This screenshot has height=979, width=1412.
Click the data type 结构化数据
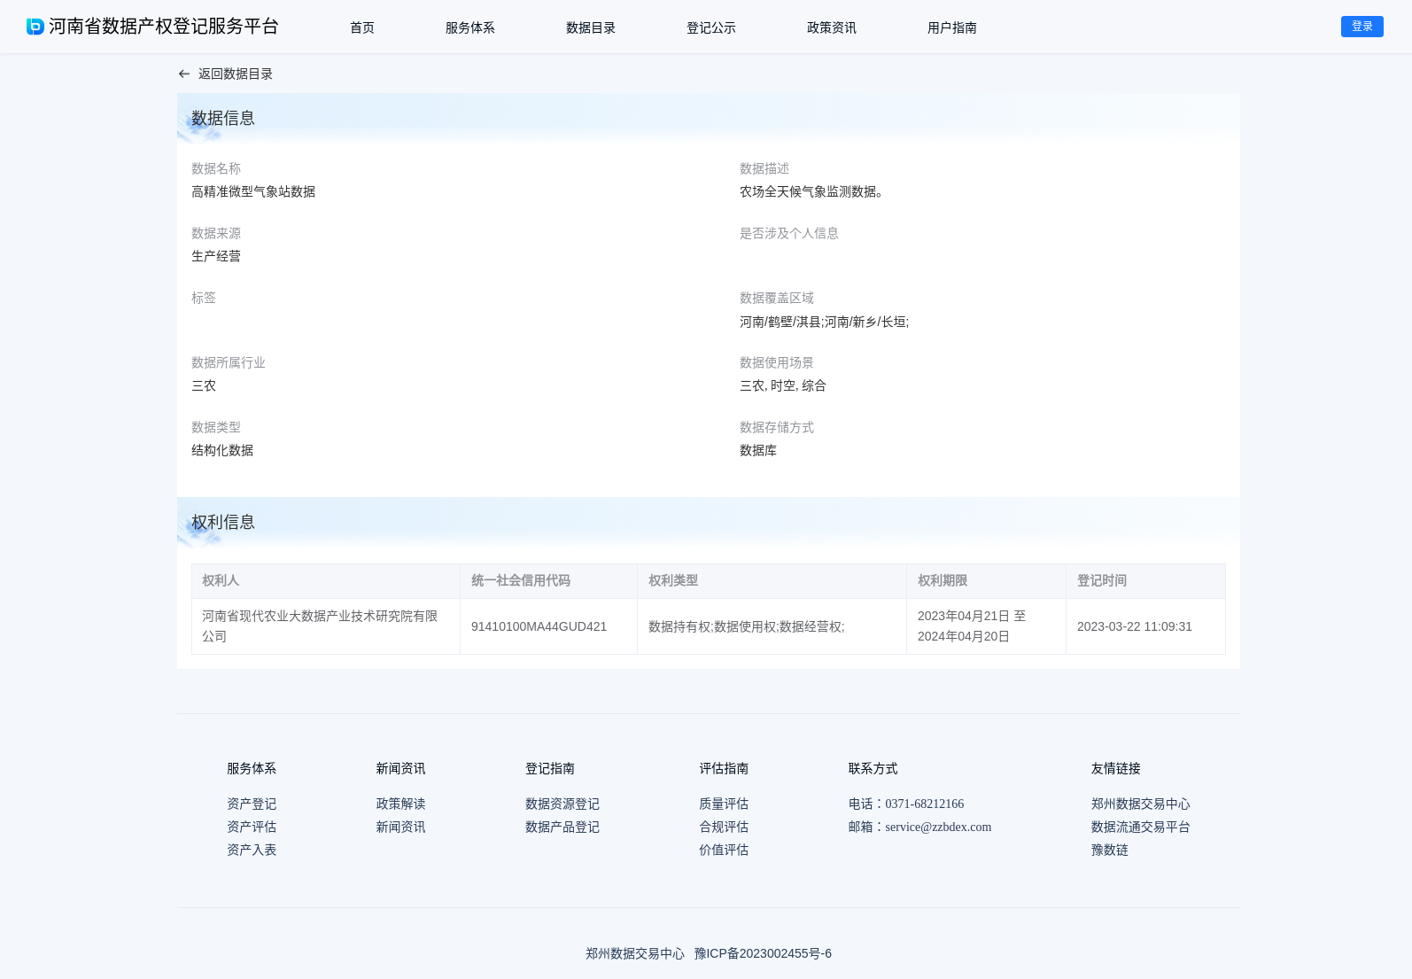222,450
